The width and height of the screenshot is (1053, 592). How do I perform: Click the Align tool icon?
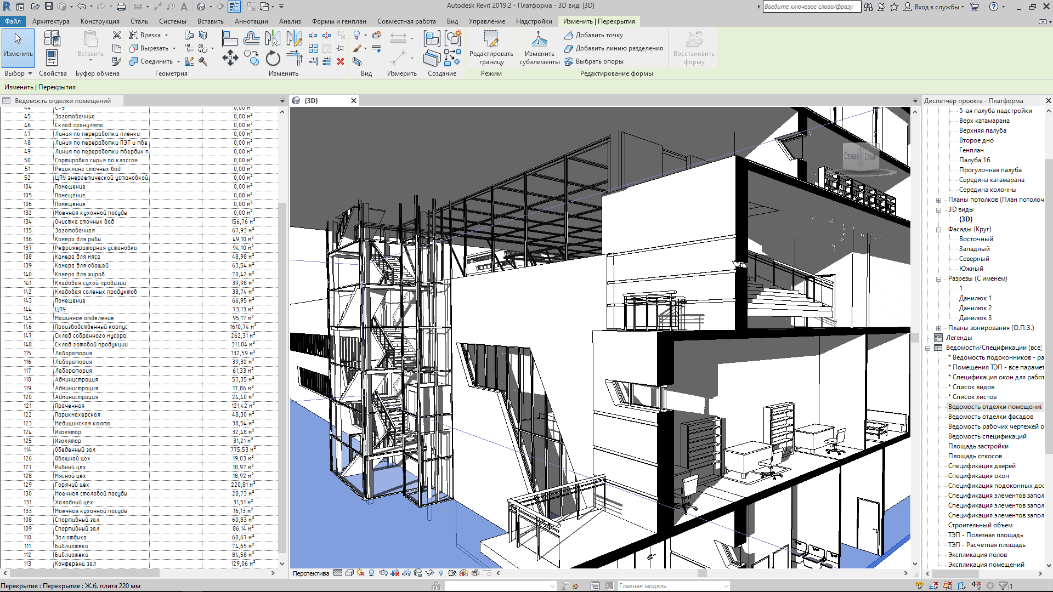(230, 38)
